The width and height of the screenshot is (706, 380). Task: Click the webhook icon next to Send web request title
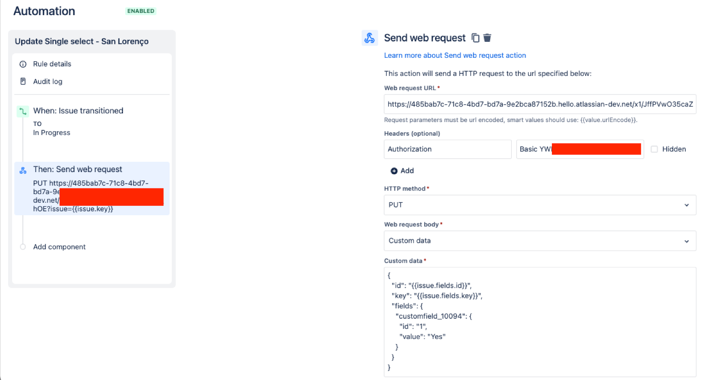(x=370, y=38)
